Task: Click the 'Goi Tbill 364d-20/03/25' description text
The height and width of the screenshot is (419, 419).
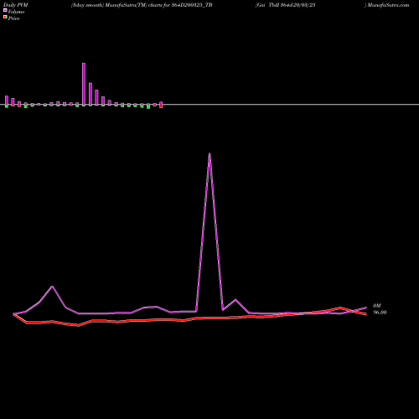Action: point(286,5)
